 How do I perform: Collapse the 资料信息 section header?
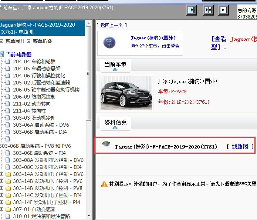point(115,124)
